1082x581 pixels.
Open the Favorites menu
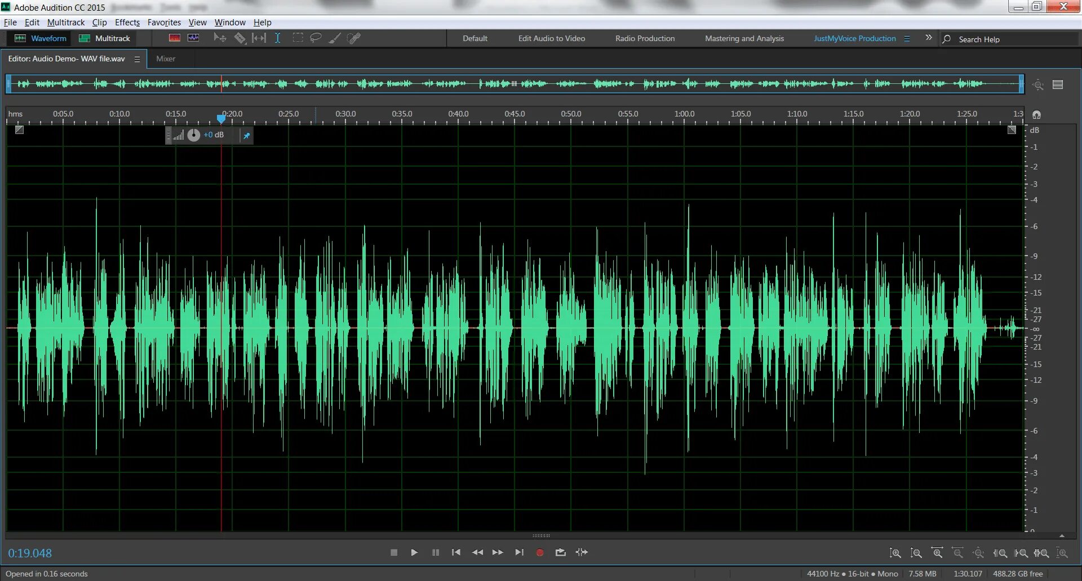coord(164,22)
